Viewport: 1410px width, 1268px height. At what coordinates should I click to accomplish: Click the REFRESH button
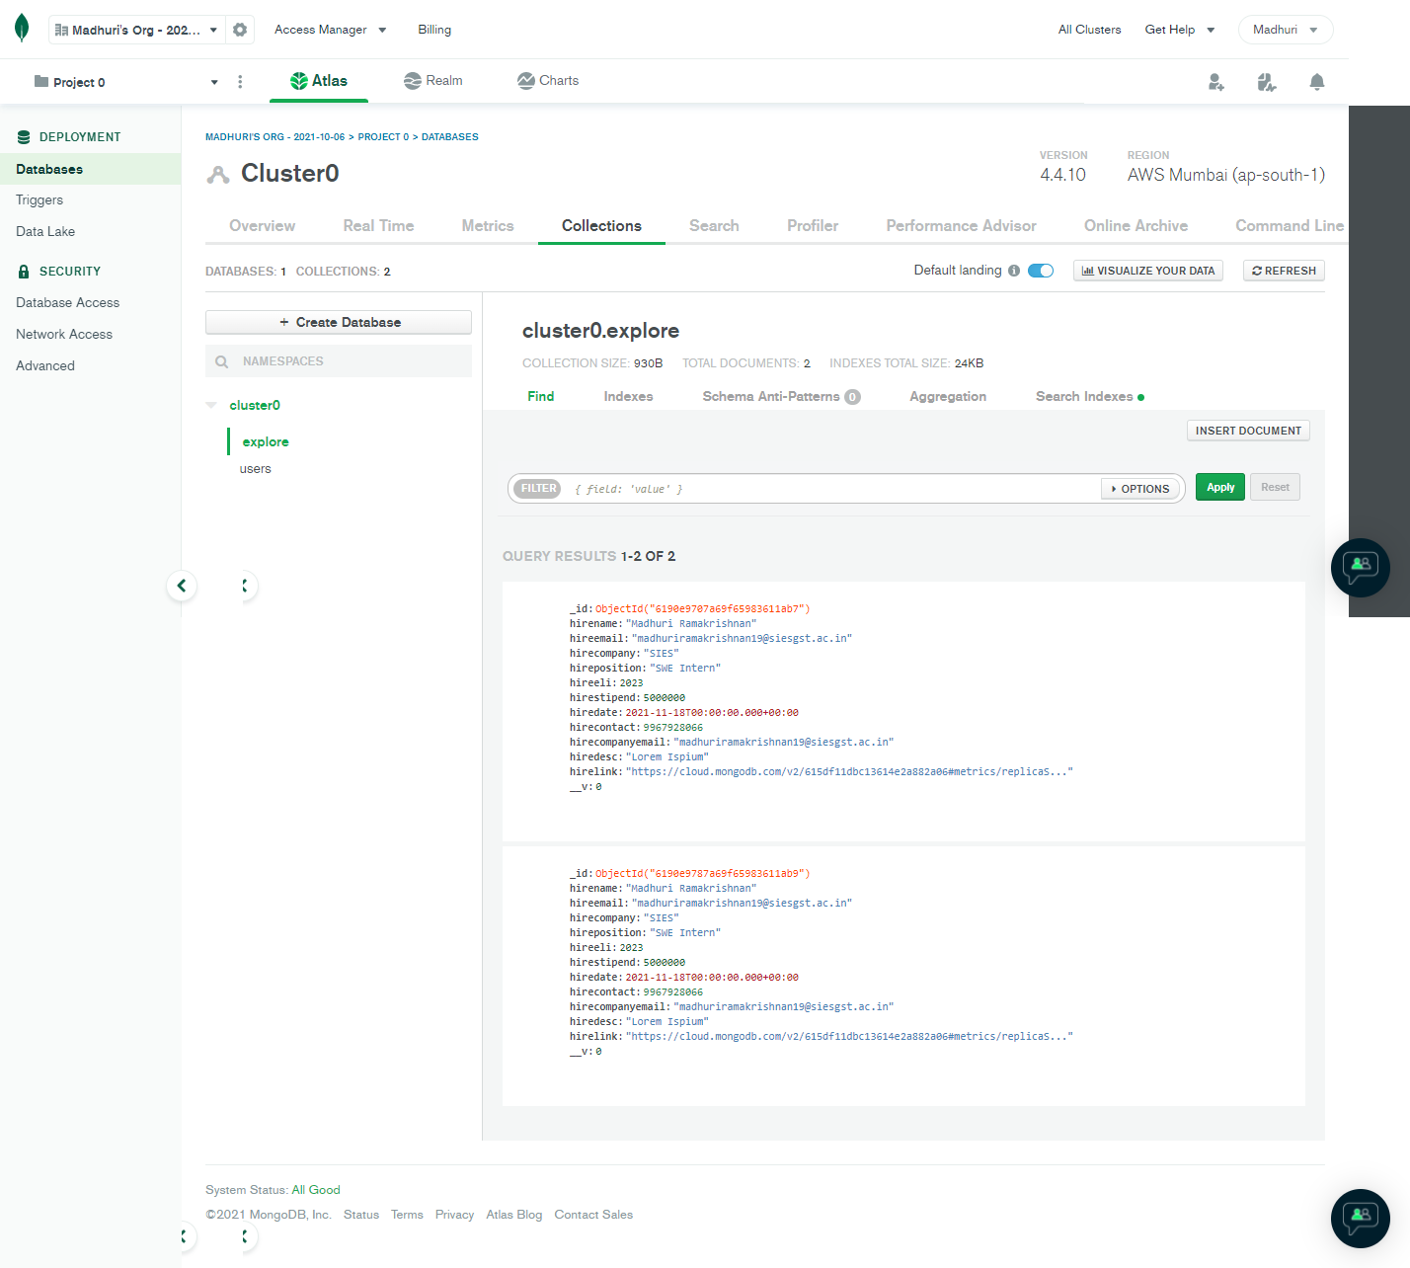pyautogui.click(x=1284, y=271)
